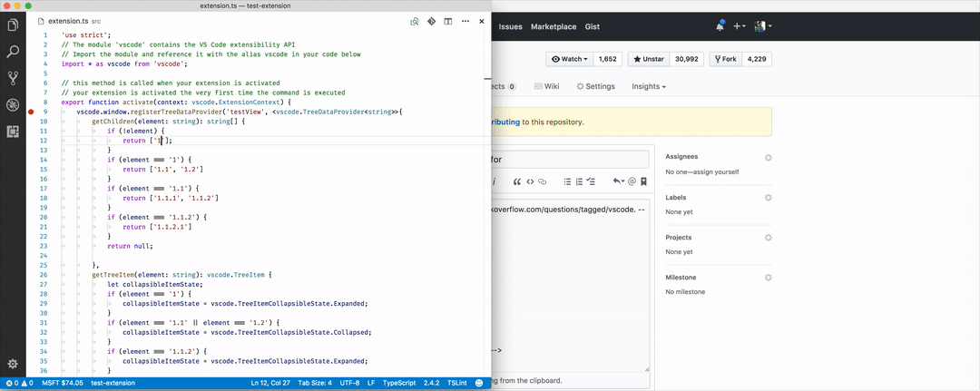Click the feedback smiley in status bar
The image size is (980, 391).
pos(479,383)
